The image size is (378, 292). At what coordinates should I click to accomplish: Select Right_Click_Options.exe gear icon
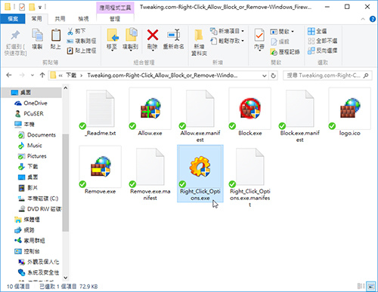point(200,166)
